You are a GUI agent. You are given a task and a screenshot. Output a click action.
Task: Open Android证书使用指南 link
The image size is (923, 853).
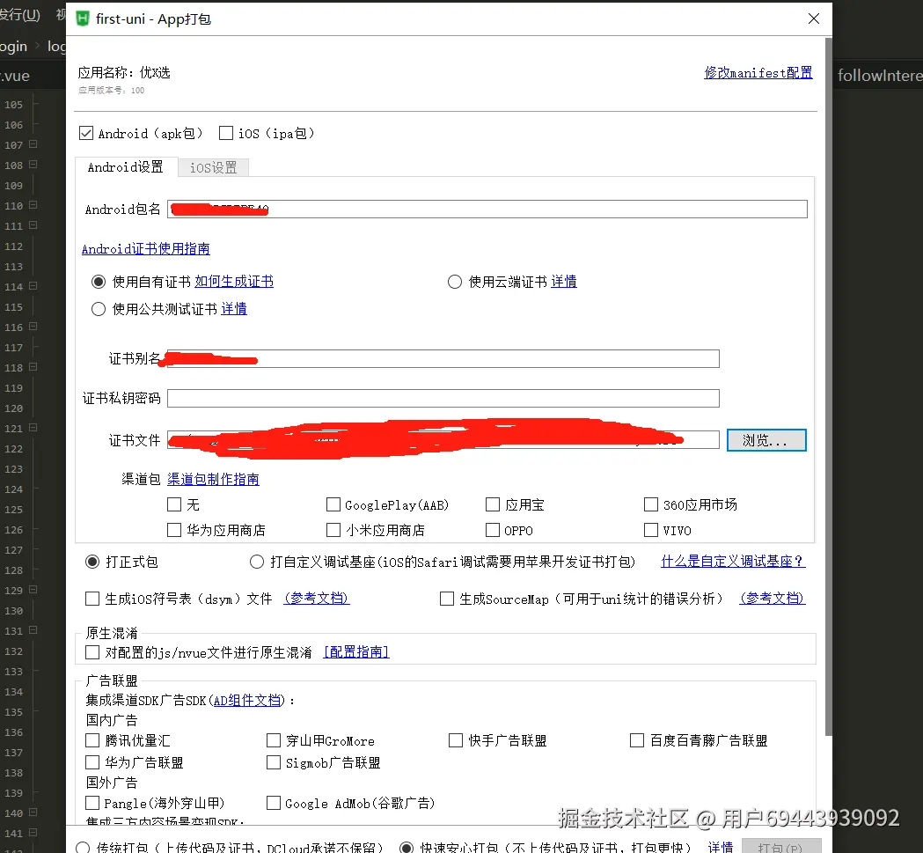pos(146,249)
